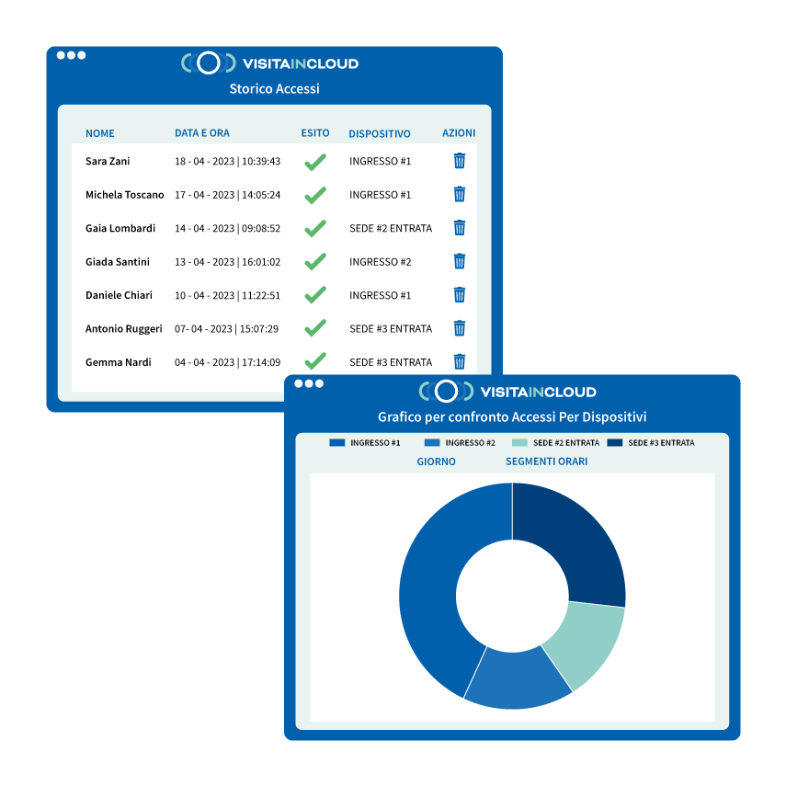This screenshot has width=786, height=786.
Task: Click the timestamp 18 - 04 - 2023 | 10:39:43
Action: [x=228, y=162]
